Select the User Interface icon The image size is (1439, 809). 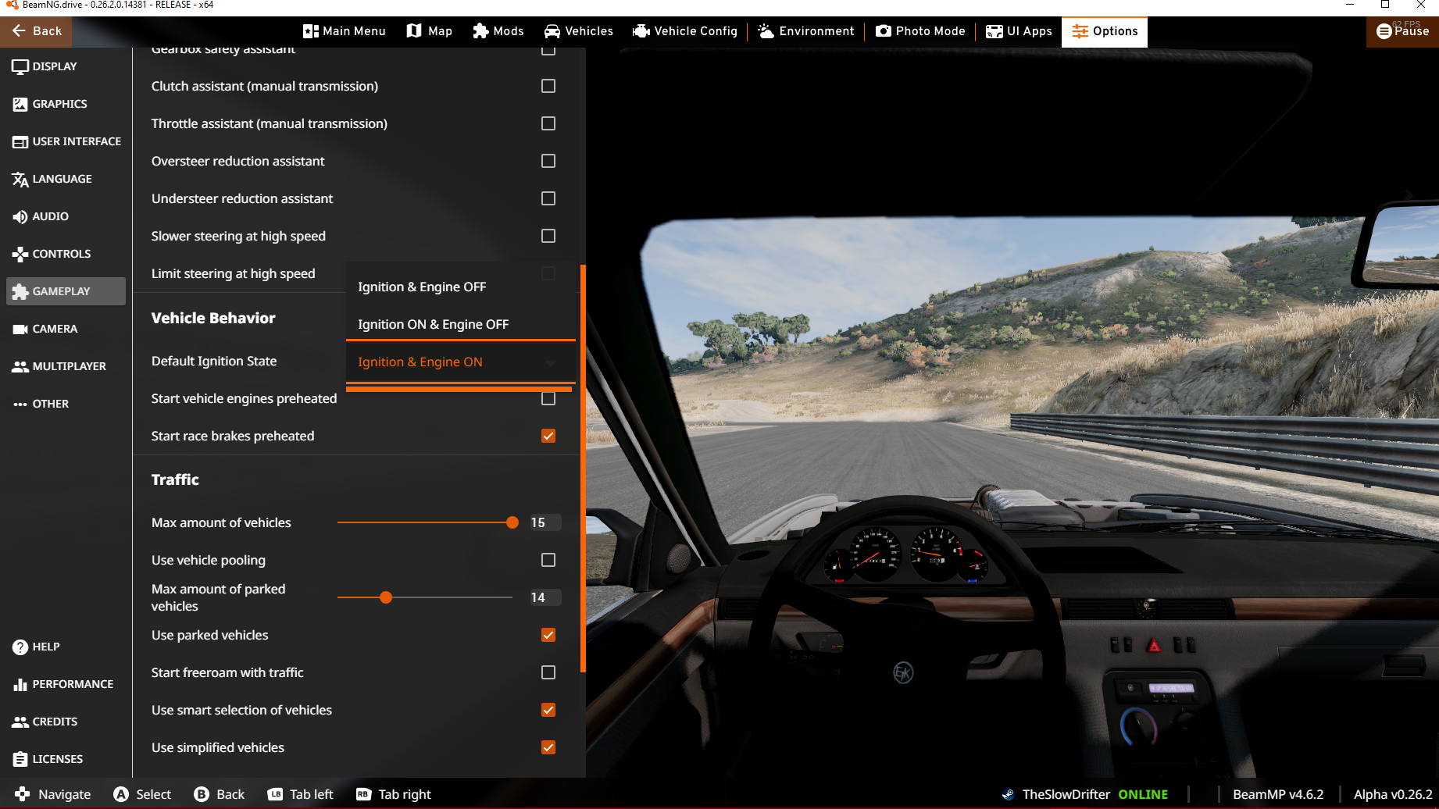click(20, 141)
